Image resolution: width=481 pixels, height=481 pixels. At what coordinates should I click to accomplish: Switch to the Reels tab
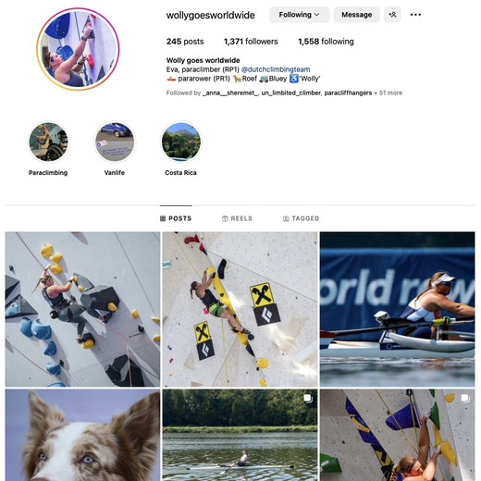coord(237,218)
